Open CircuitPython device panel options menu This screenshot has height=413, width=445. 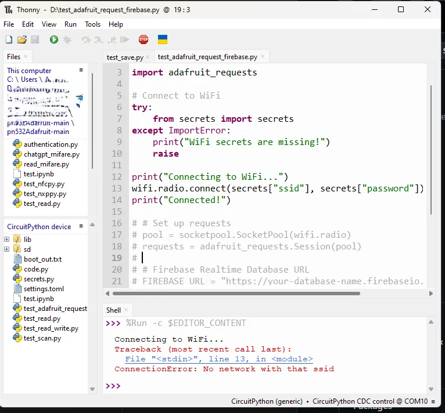click(81, 226)
